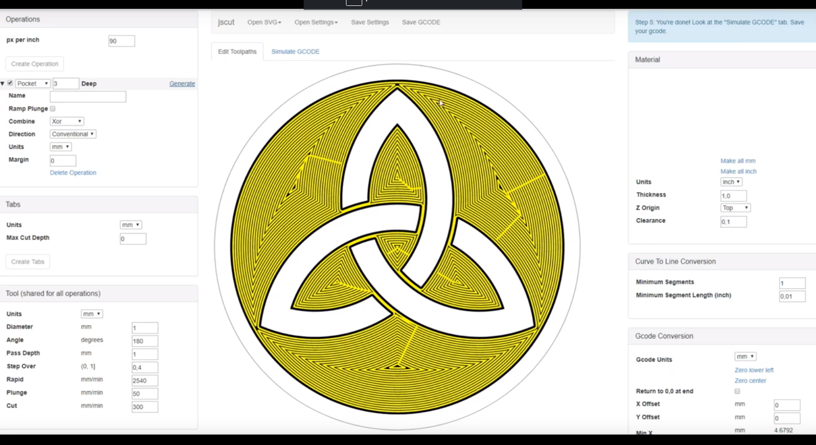Image resolution: width=816 pixels, height=445 pixels.
Task: Click Save Settings in the navbar
Action: click(370, 22)
